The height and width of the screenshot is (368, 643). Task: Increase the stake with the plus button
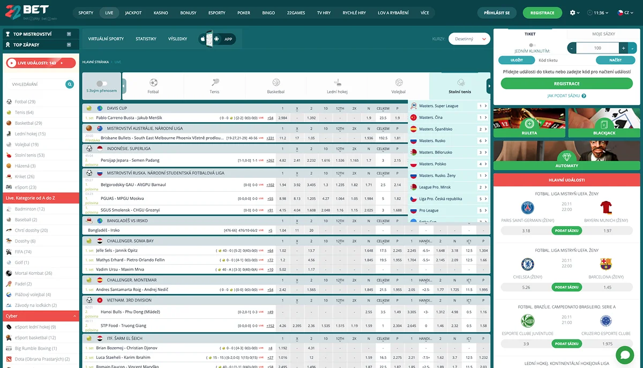[x=623, y=48]
